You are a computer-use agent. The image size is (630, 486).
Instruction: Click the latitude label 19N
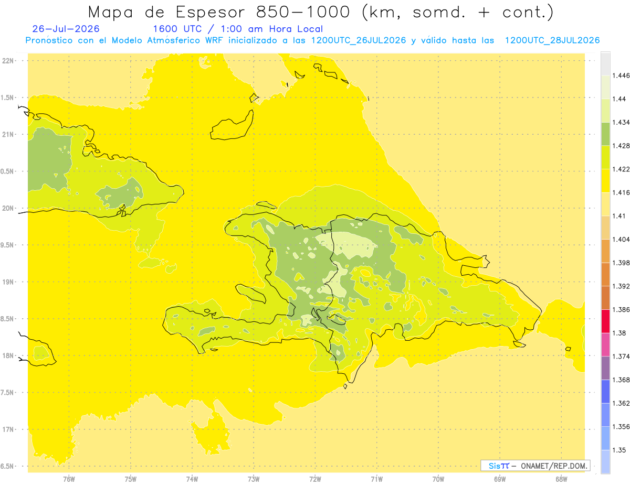pyautogui.click(x=8, y=282)
